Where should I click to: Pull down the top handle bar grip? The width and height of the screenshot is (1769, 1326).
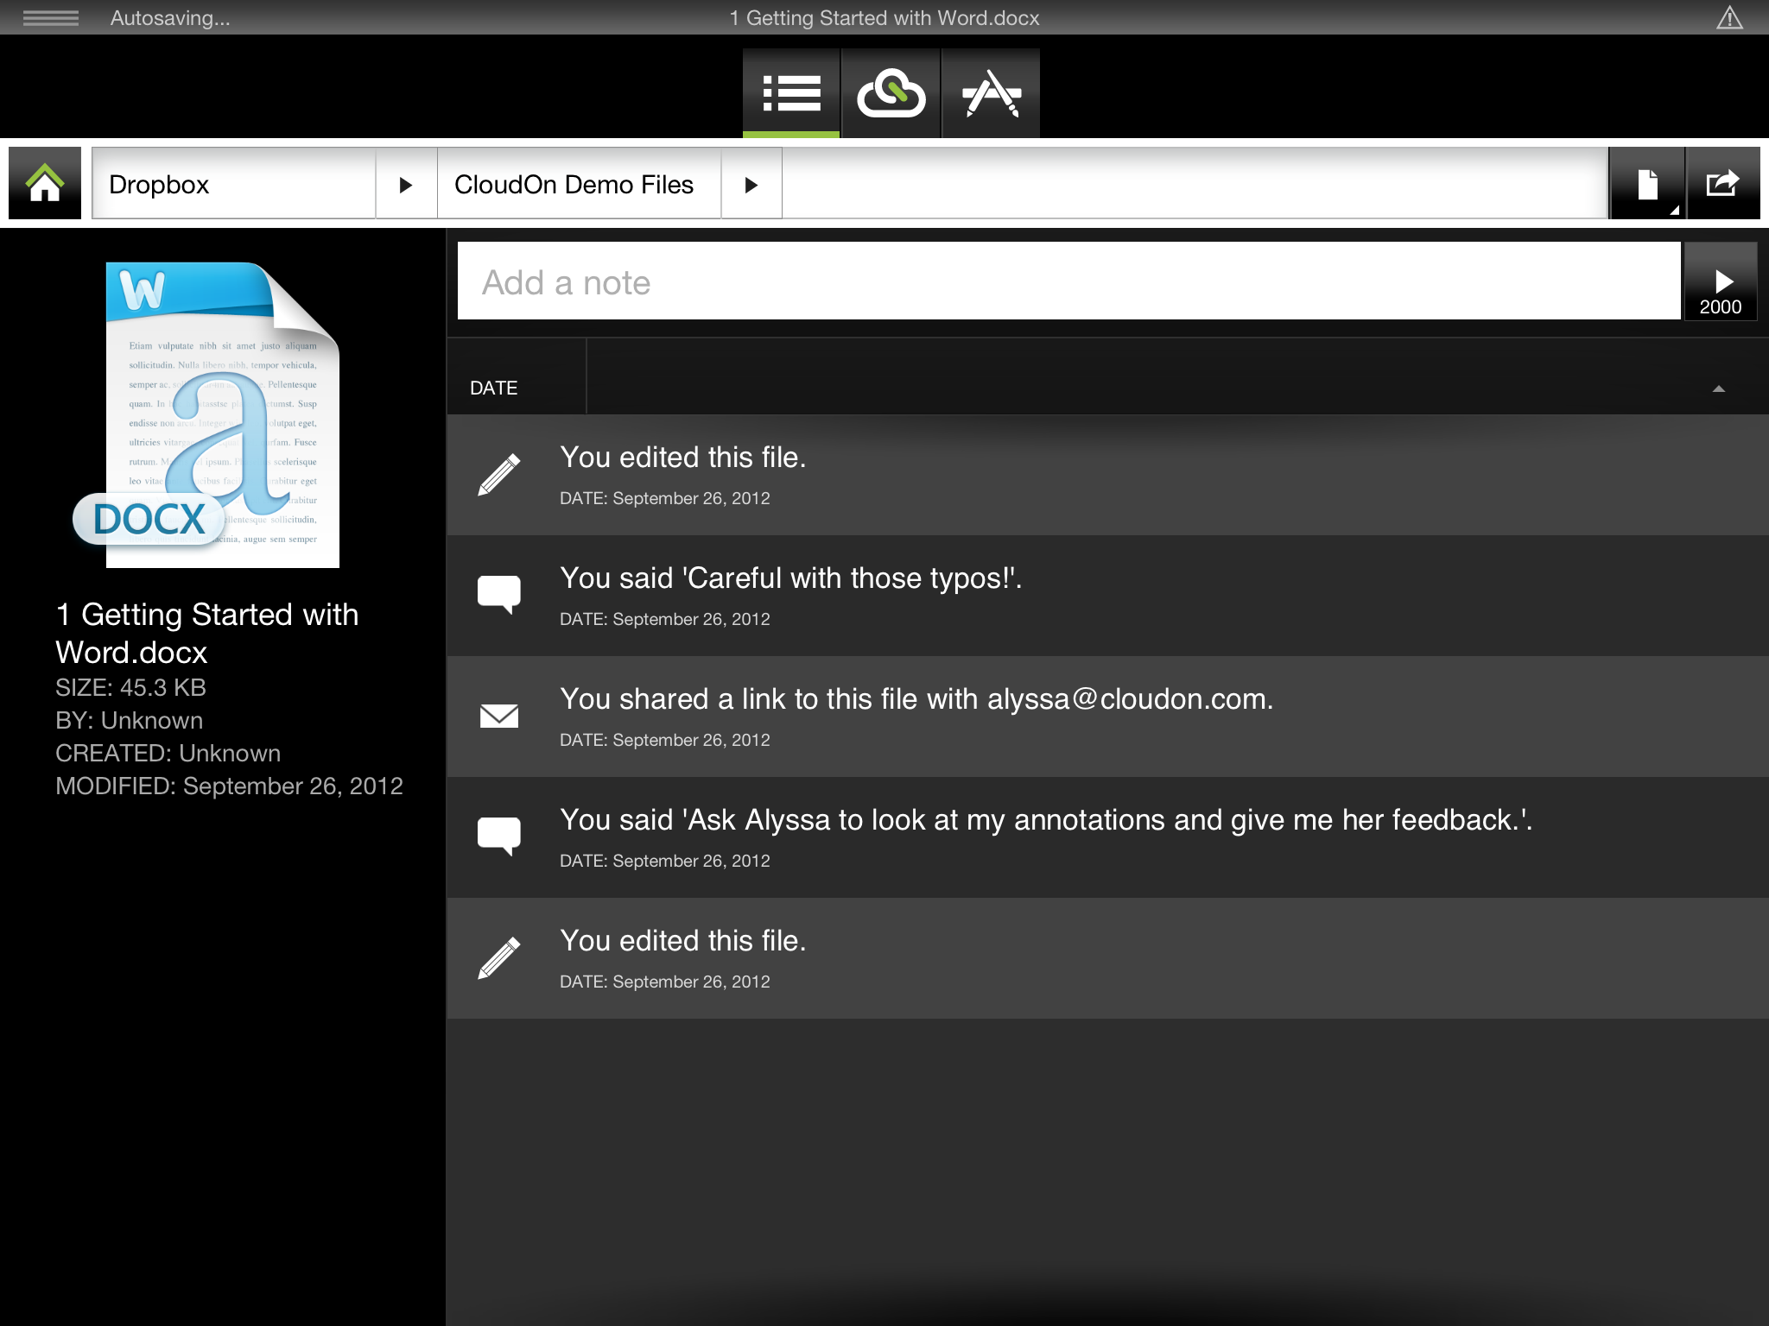[50, 18]
